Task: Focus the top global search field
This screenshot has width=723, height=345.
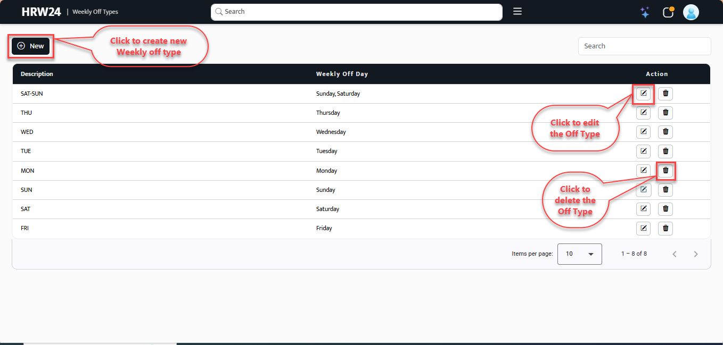Action: tap(357, 12)
